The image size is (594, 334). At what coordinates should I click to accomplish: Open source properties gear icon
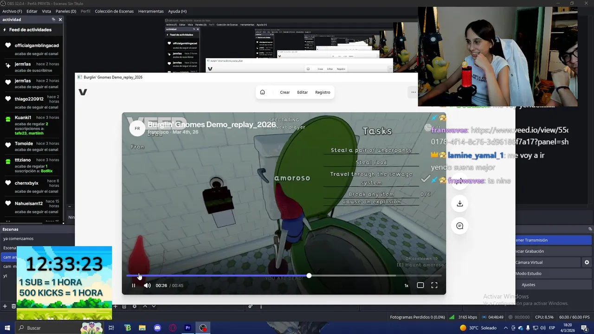click(x=135, y=306)
